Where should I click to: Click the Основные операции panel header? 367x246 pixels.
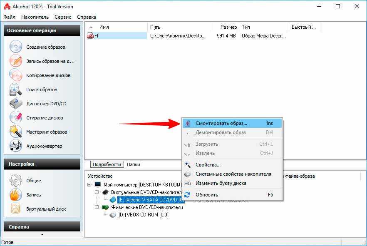(x=42, y=30)
